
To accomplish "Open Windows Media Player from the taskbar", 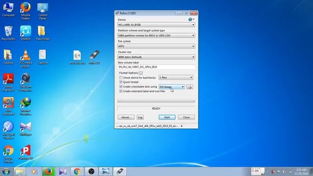I will pyautogui.click(x=34, y=172).
